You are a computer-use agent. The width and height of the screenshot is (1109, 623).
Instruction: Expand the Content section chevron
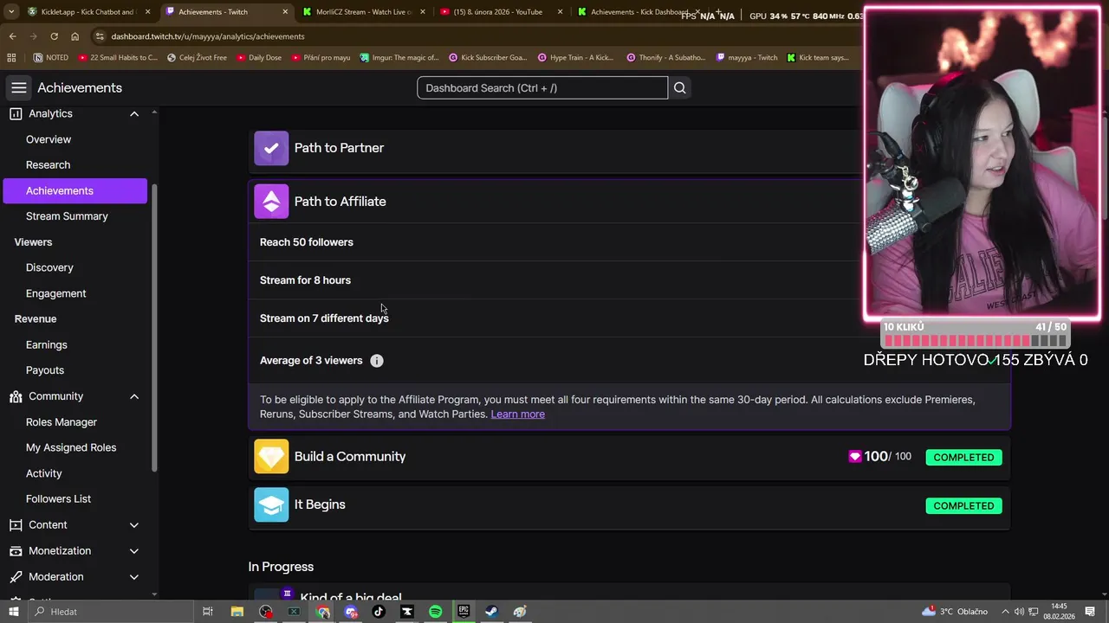coord(134,525)
